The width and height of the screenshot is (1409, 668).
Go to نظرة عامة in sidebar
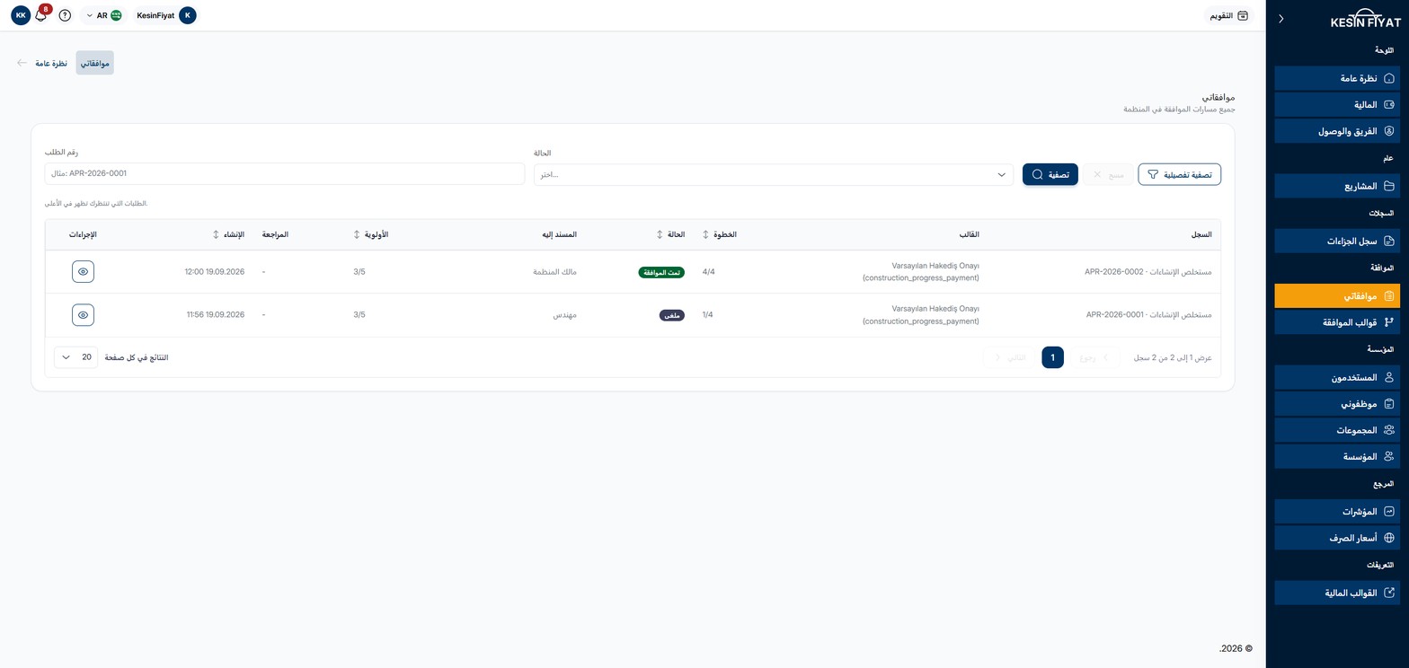click(x=1337, y=78)
